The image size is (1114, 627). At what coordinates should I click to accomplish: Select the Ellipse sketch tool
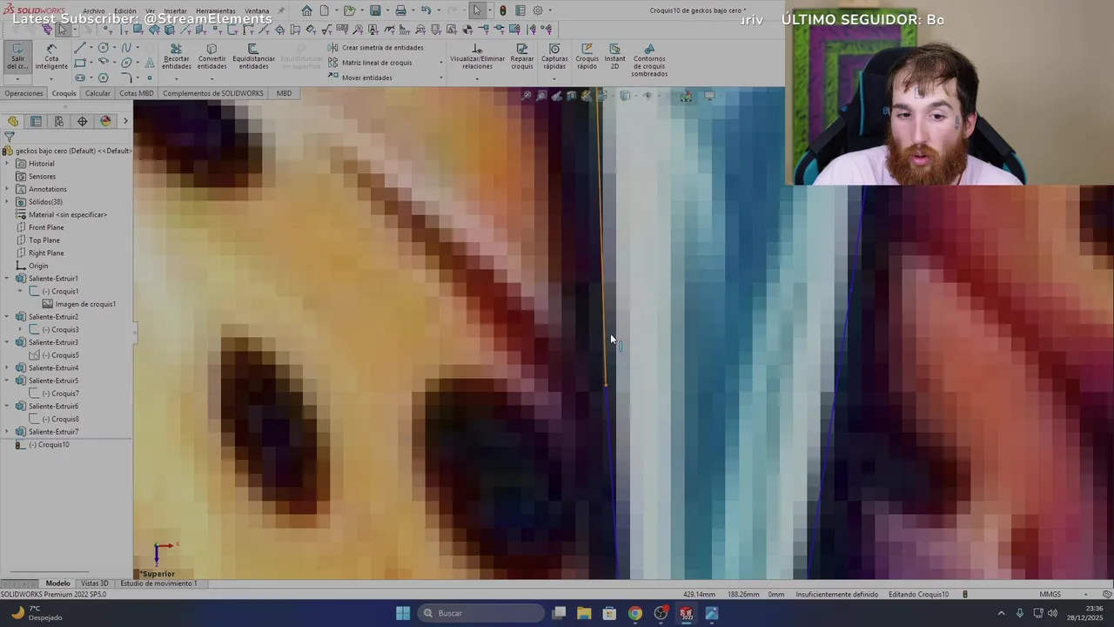pyautogui.click(x=126, y=63)
